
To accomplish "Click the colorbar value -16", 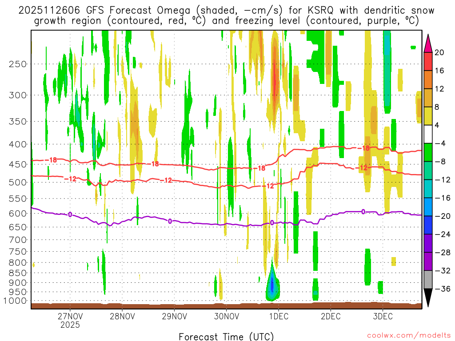I will [x=443, y=198].
